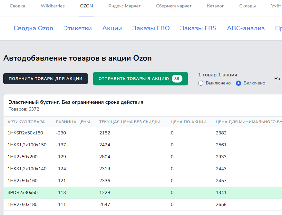Click the article 1HR2x50x200 cell

coord(23,157)
